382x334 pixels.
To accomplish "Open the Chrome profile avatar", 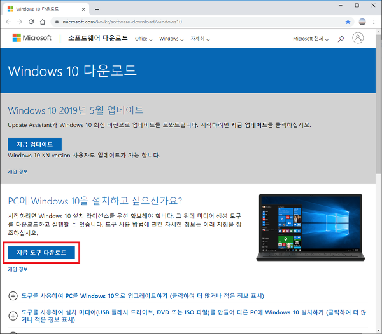I will 362,22.
